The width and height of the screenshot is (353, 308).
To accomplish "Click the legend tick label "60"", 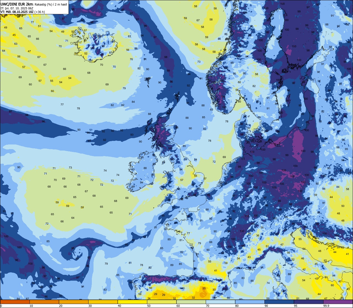I will pyautogui.click(x=178, y=306).
